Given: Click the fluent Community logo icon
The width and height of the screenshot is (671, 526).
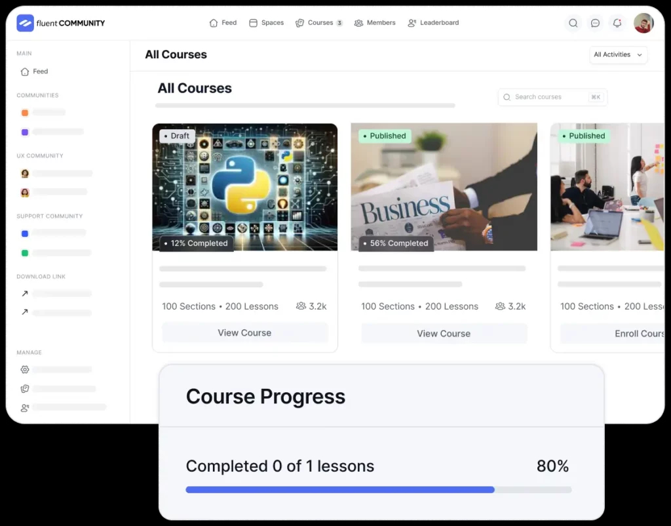Looking at the screenshot, I should click(26, 23).
